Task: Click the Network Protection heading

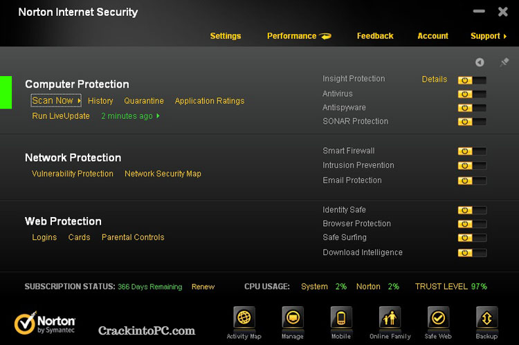Action: pyautogui.click(x=73, y=158)
